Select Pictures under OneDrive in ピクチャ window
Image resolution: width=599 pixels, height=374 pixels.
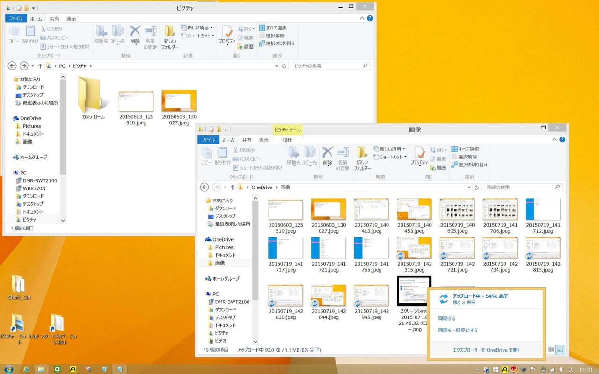point(32,126)
